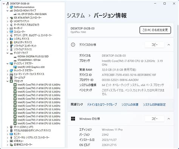
Task: Click the OptiPlex 7060 model text
Action: point(78,32)
